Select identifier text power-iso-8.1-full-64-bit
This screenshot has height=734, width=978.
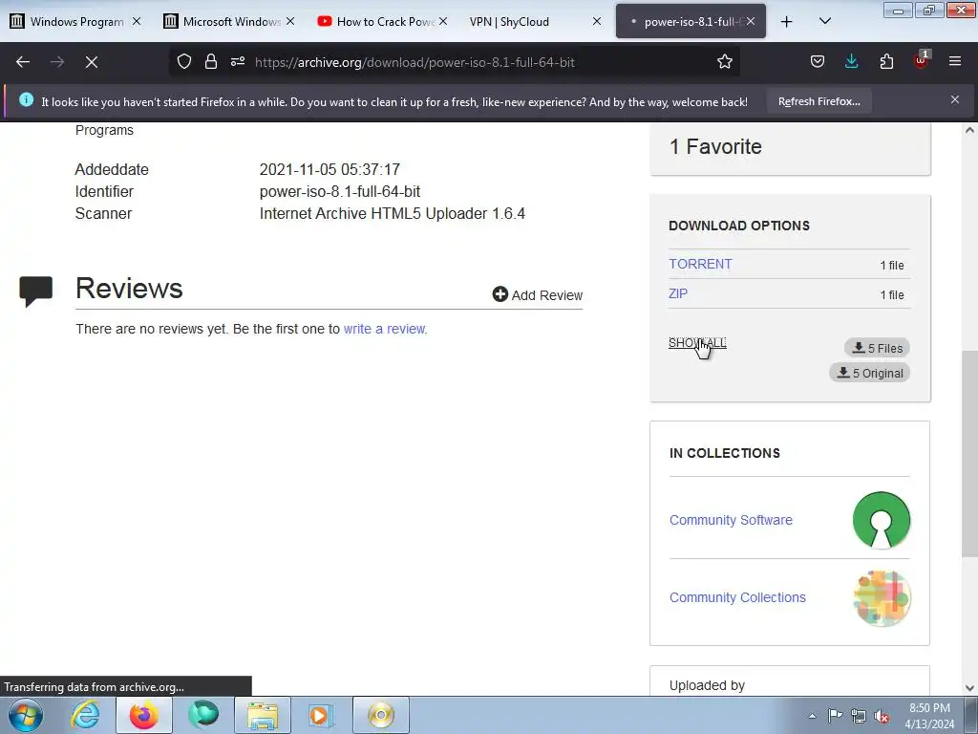(x=340, y=191)
